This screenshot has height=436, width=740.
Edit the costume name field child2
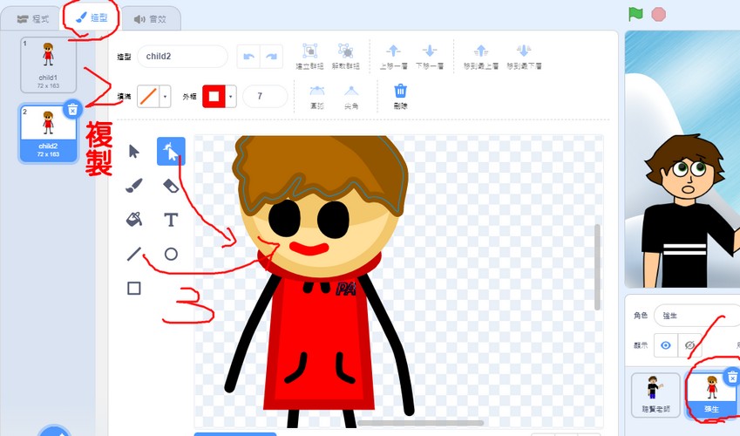[183, 57]
